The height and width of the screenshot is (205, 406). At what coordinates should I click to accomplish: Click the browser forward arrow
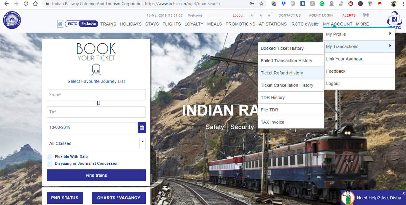(16, 4)
